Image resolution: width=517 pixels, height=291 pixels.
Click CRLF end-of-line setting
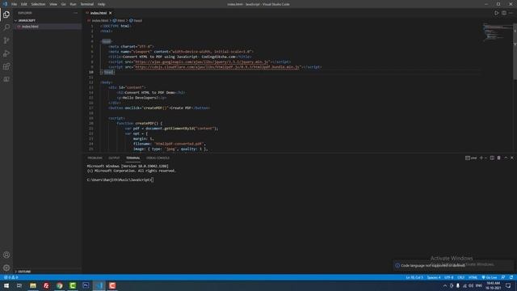461,277
